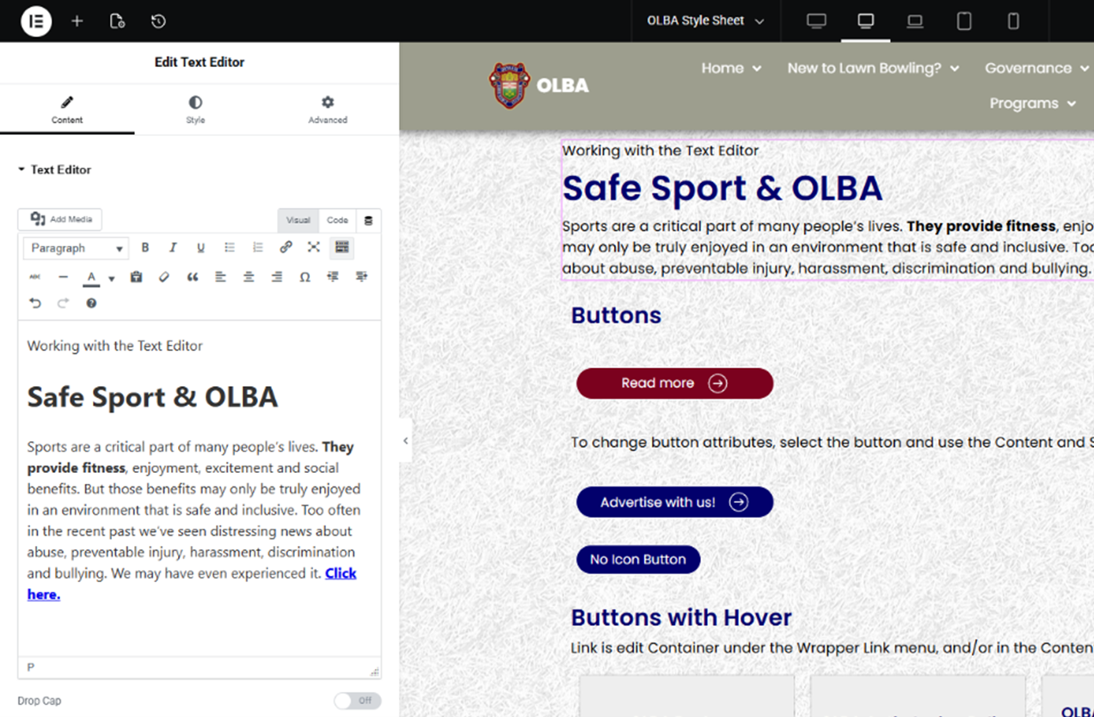Click the text color A swatch
This screenshot has width=1094, height=717.
pyautogui.click(x=91, y=277)
